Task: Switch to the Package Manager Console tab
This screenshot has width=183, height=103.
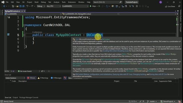Action: (29, 97)
